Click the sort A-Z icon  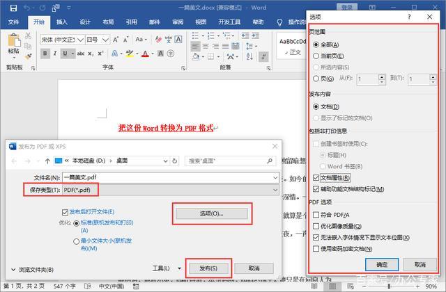point(249,56)
